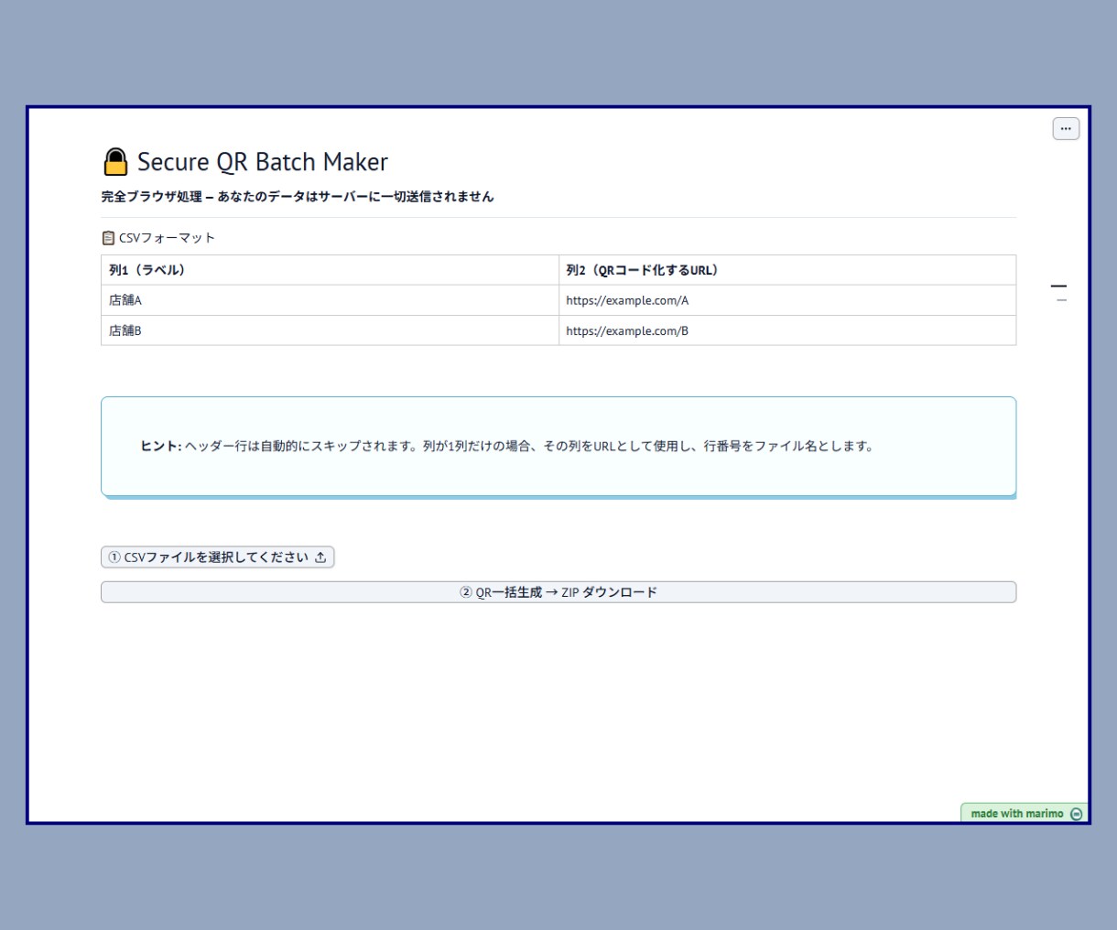Select the 完全ブラウザ処理 subtitle text
Image resolution: width=1117 pixels, height=930 pixels.
point(298,197)
